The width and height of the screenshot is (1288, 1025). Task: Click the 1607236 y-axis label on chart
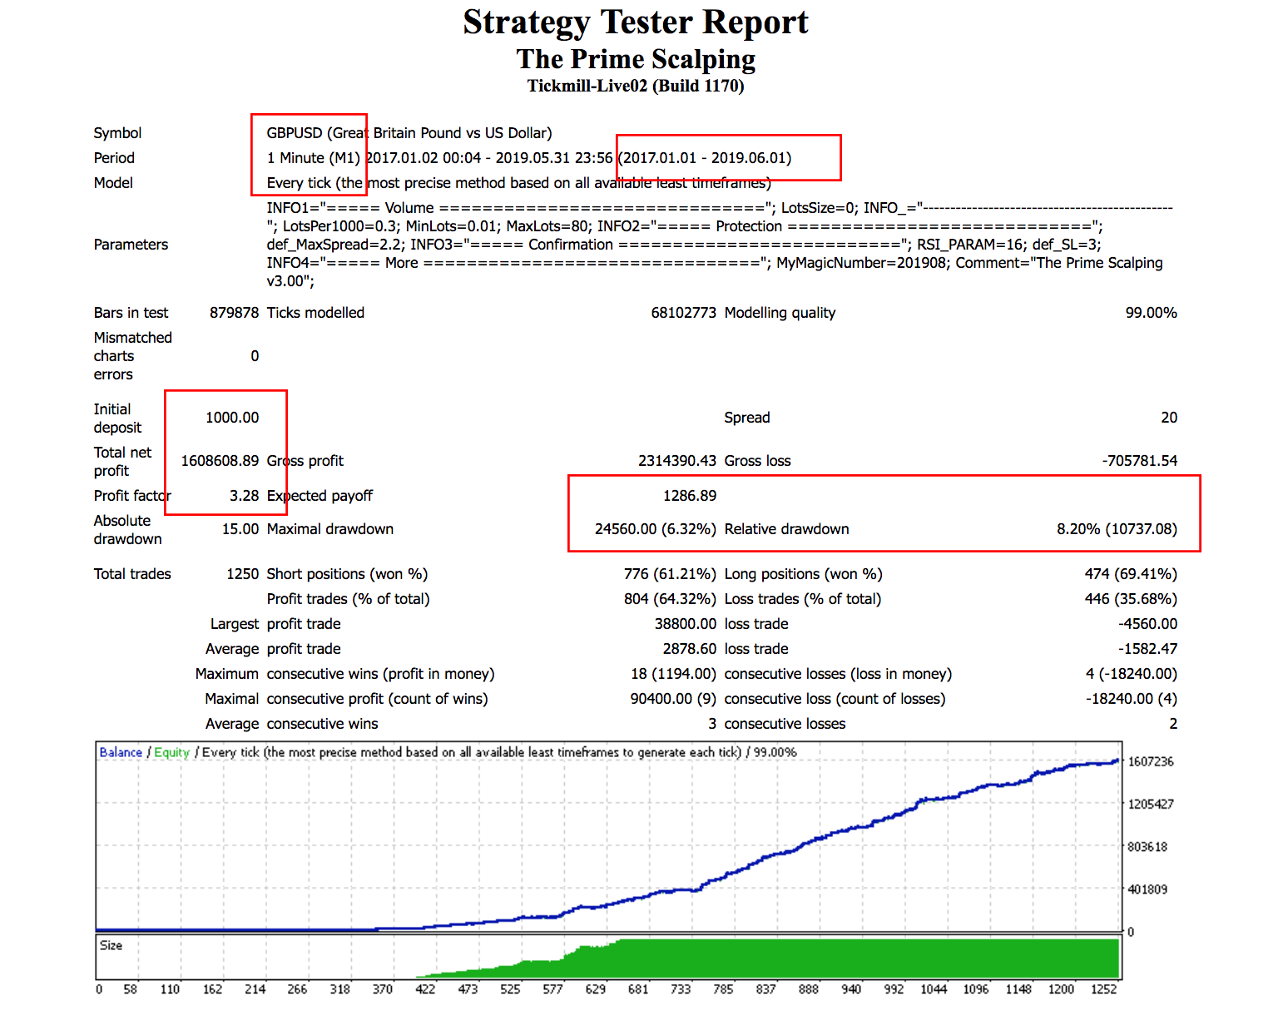tap(1150, 761)
